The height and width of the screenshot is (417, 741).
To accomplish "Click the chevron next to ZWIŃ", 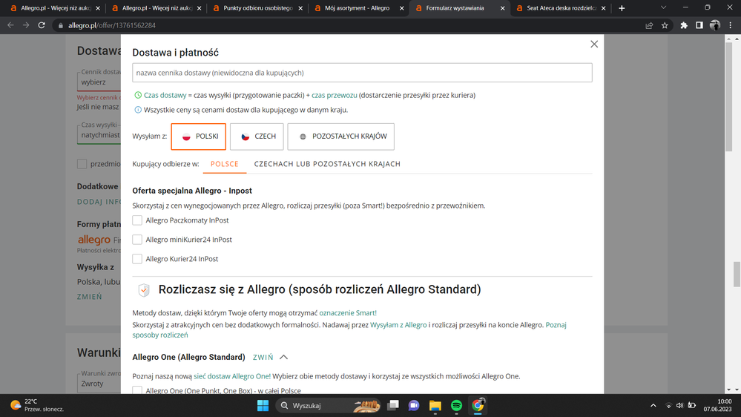I will tap(283, 357).
